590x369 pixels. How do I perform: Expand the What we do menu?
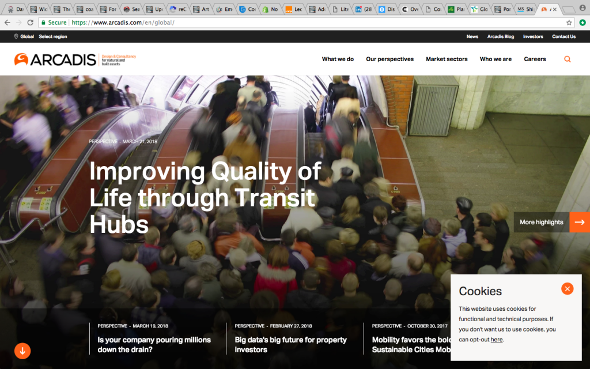tap(338, 59)
